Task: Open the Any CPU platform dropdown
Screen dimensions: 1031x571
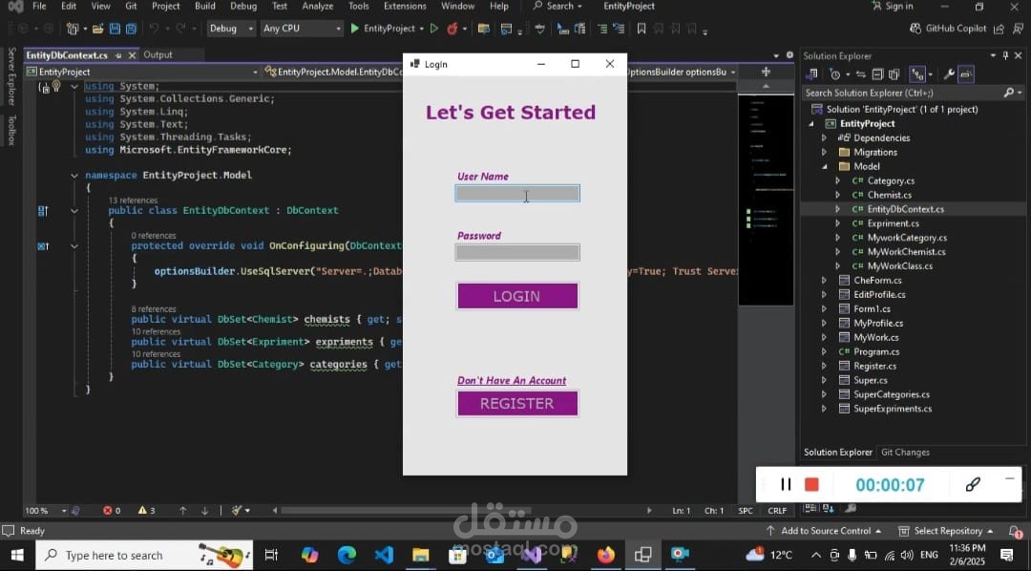Action: (301, 29)
